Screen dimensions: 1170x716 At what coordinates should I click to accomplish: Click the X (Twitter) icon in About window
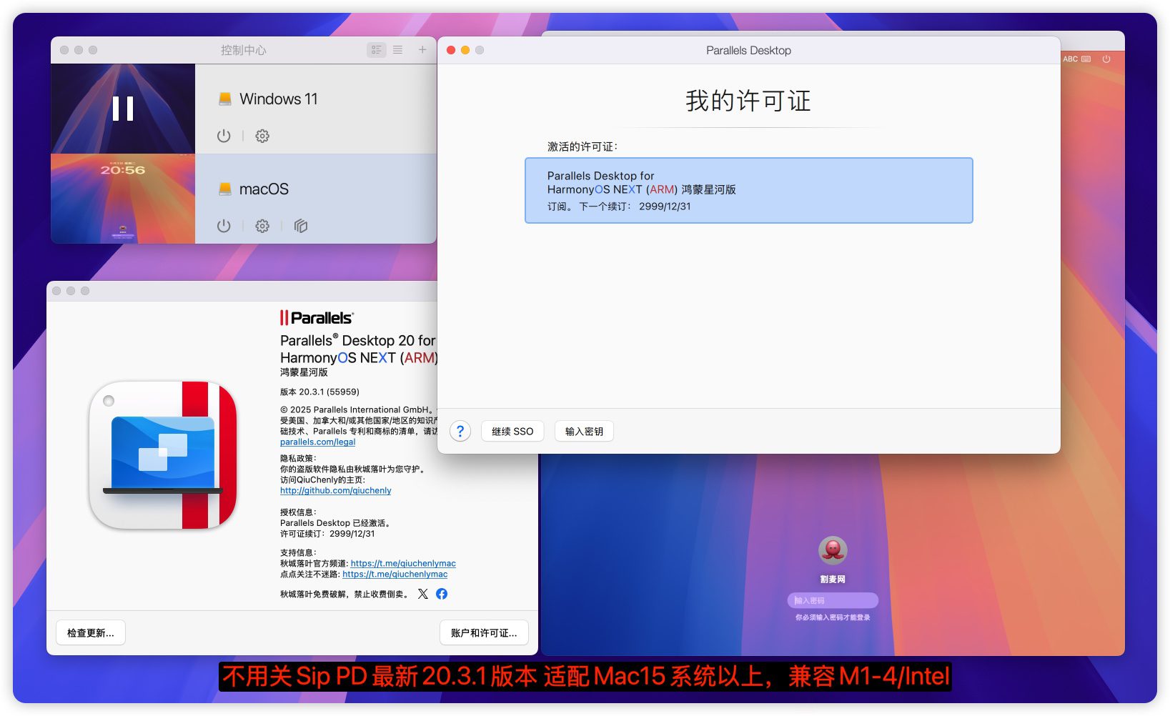[x=423, y=594]
